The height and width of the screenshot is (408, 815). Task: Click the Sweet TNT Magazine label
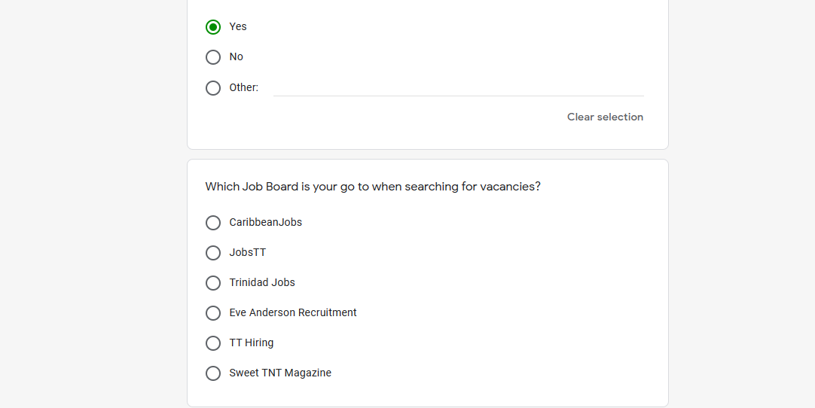(280, 373)
